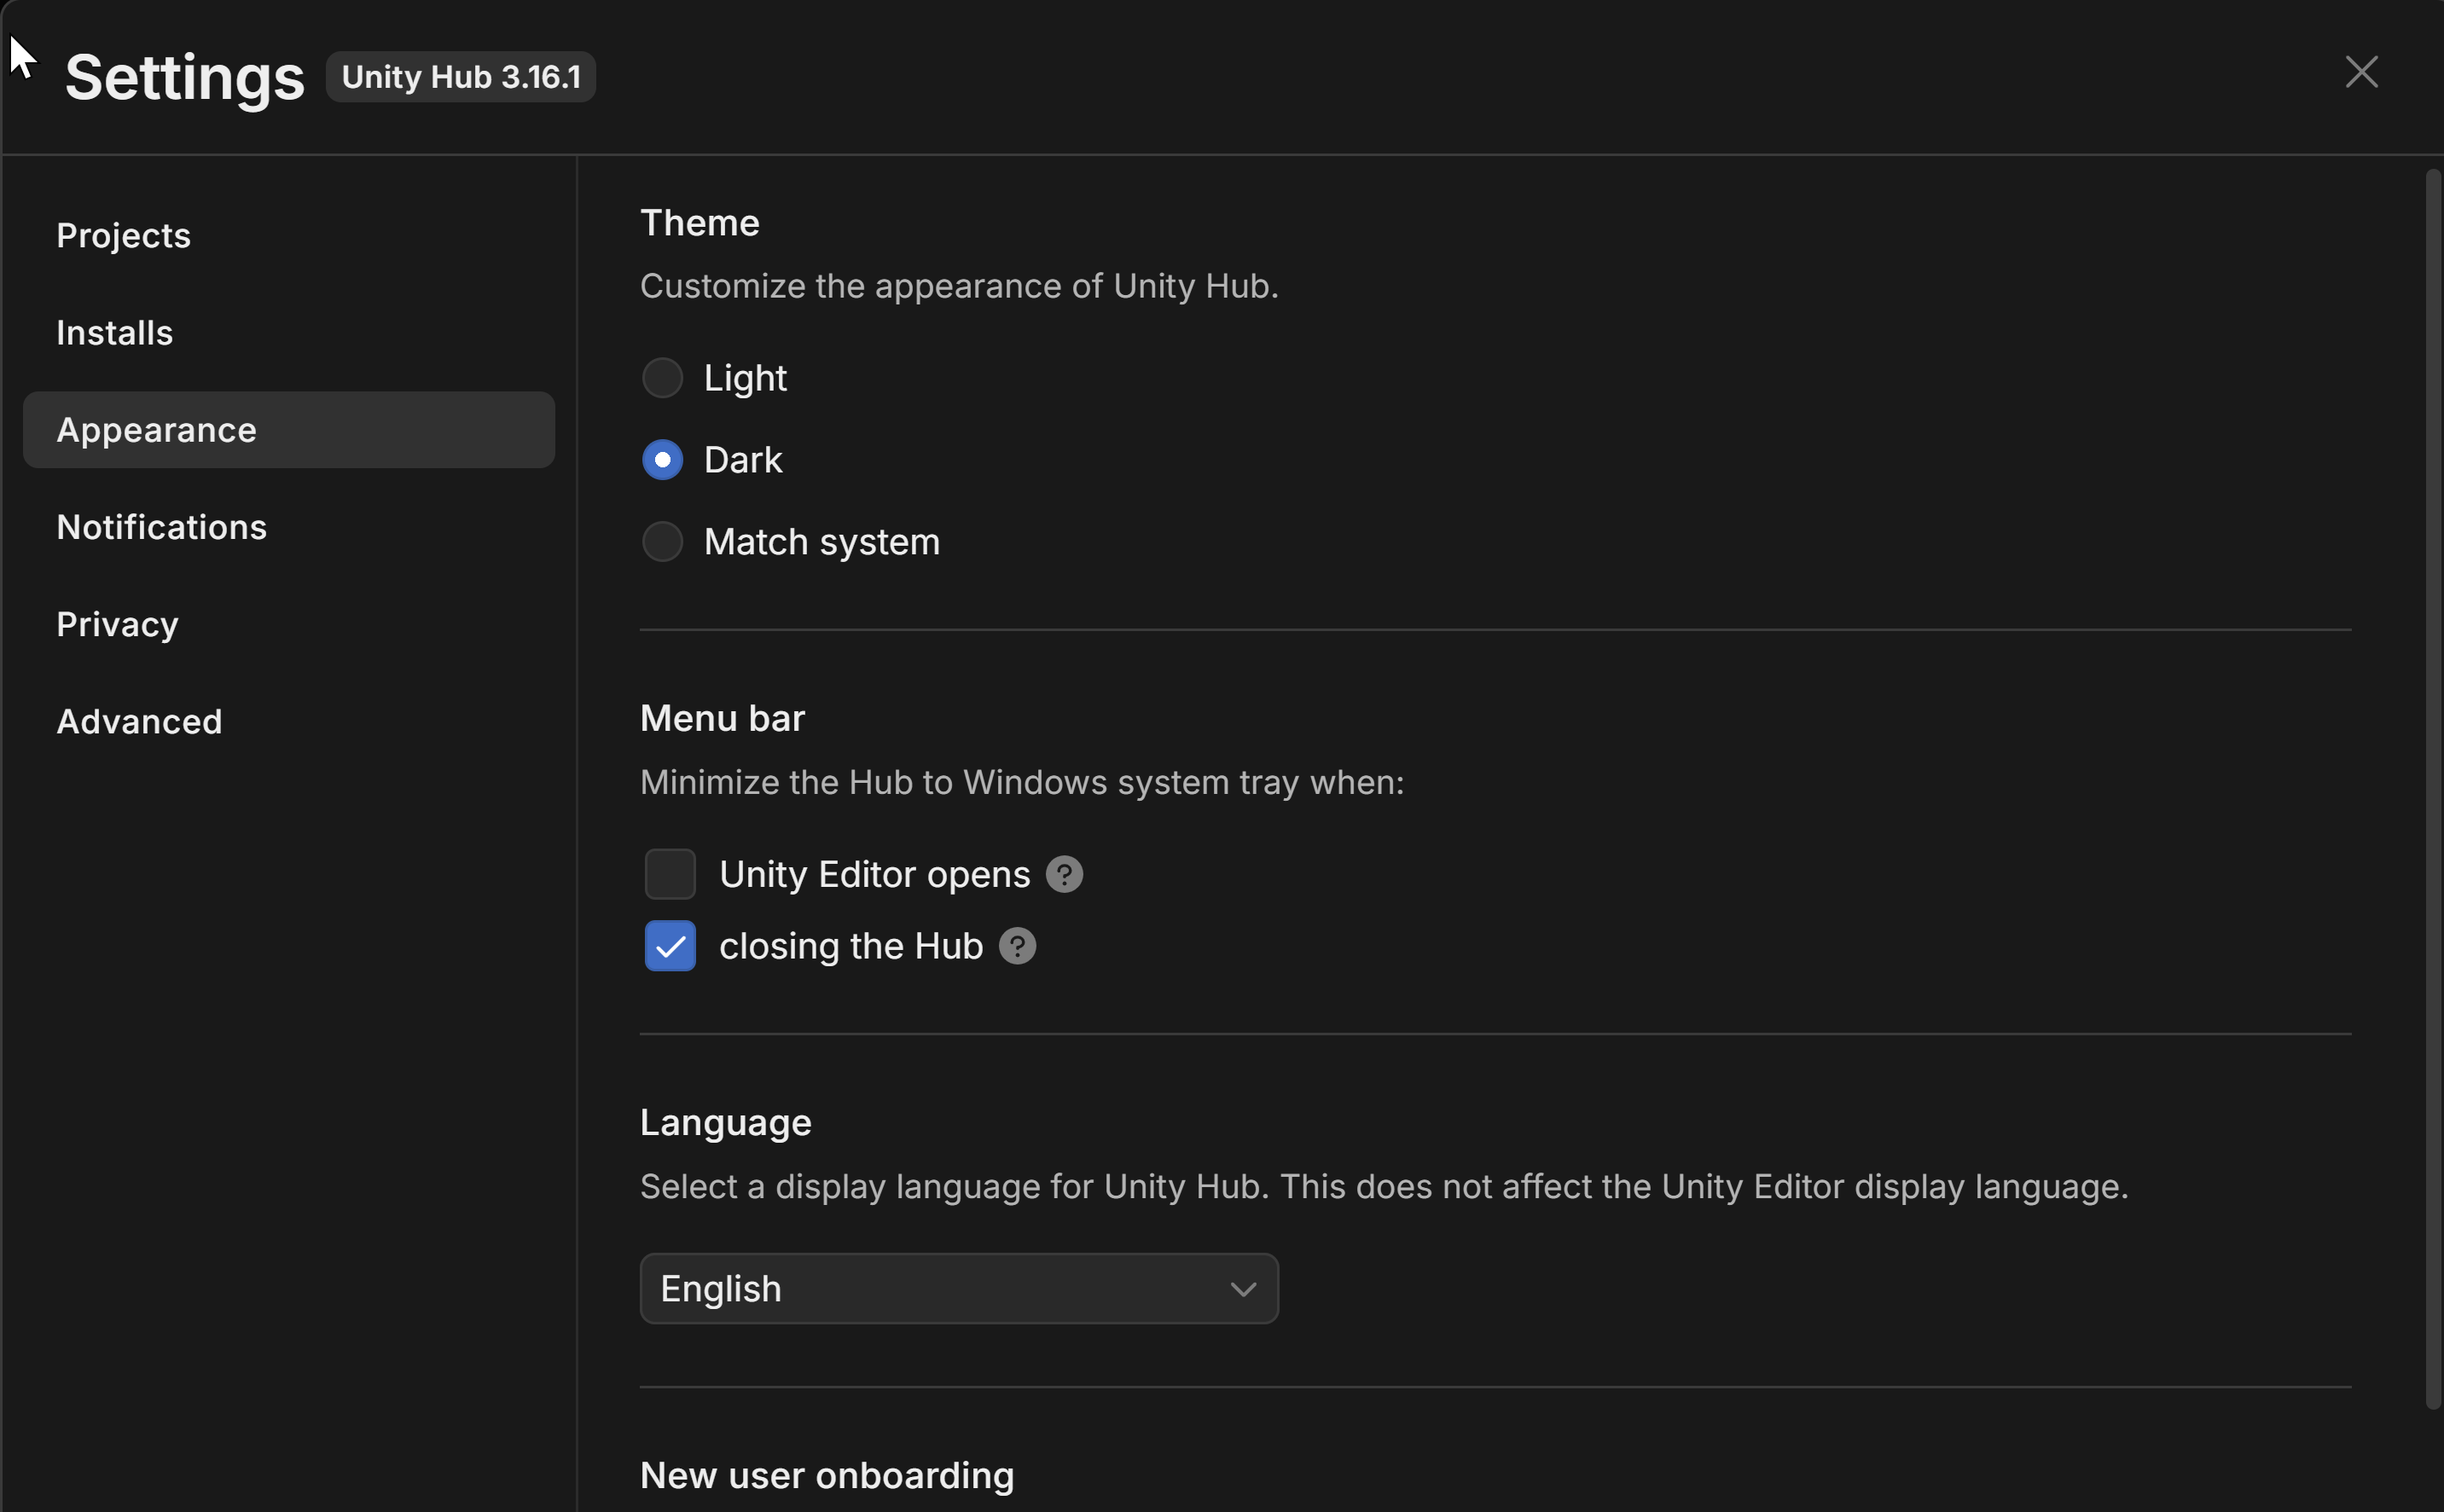Select the Dark theme option
The width and height of the screenshot is (2444, 1512).
(662, 460)
